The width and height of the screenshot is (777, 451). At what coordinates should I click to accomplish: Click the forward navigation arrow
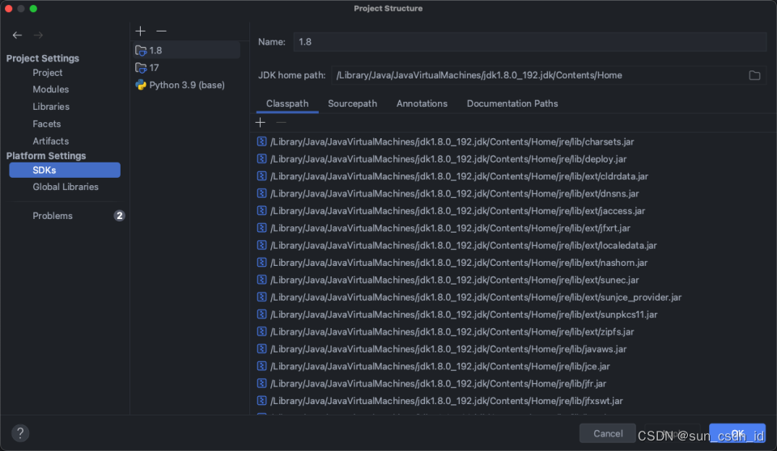coord(38,35)
